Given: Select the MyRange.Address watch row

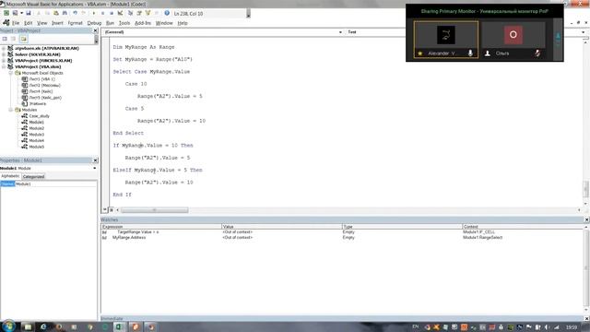Looking at the screenshot, I should tap(342, 238).
